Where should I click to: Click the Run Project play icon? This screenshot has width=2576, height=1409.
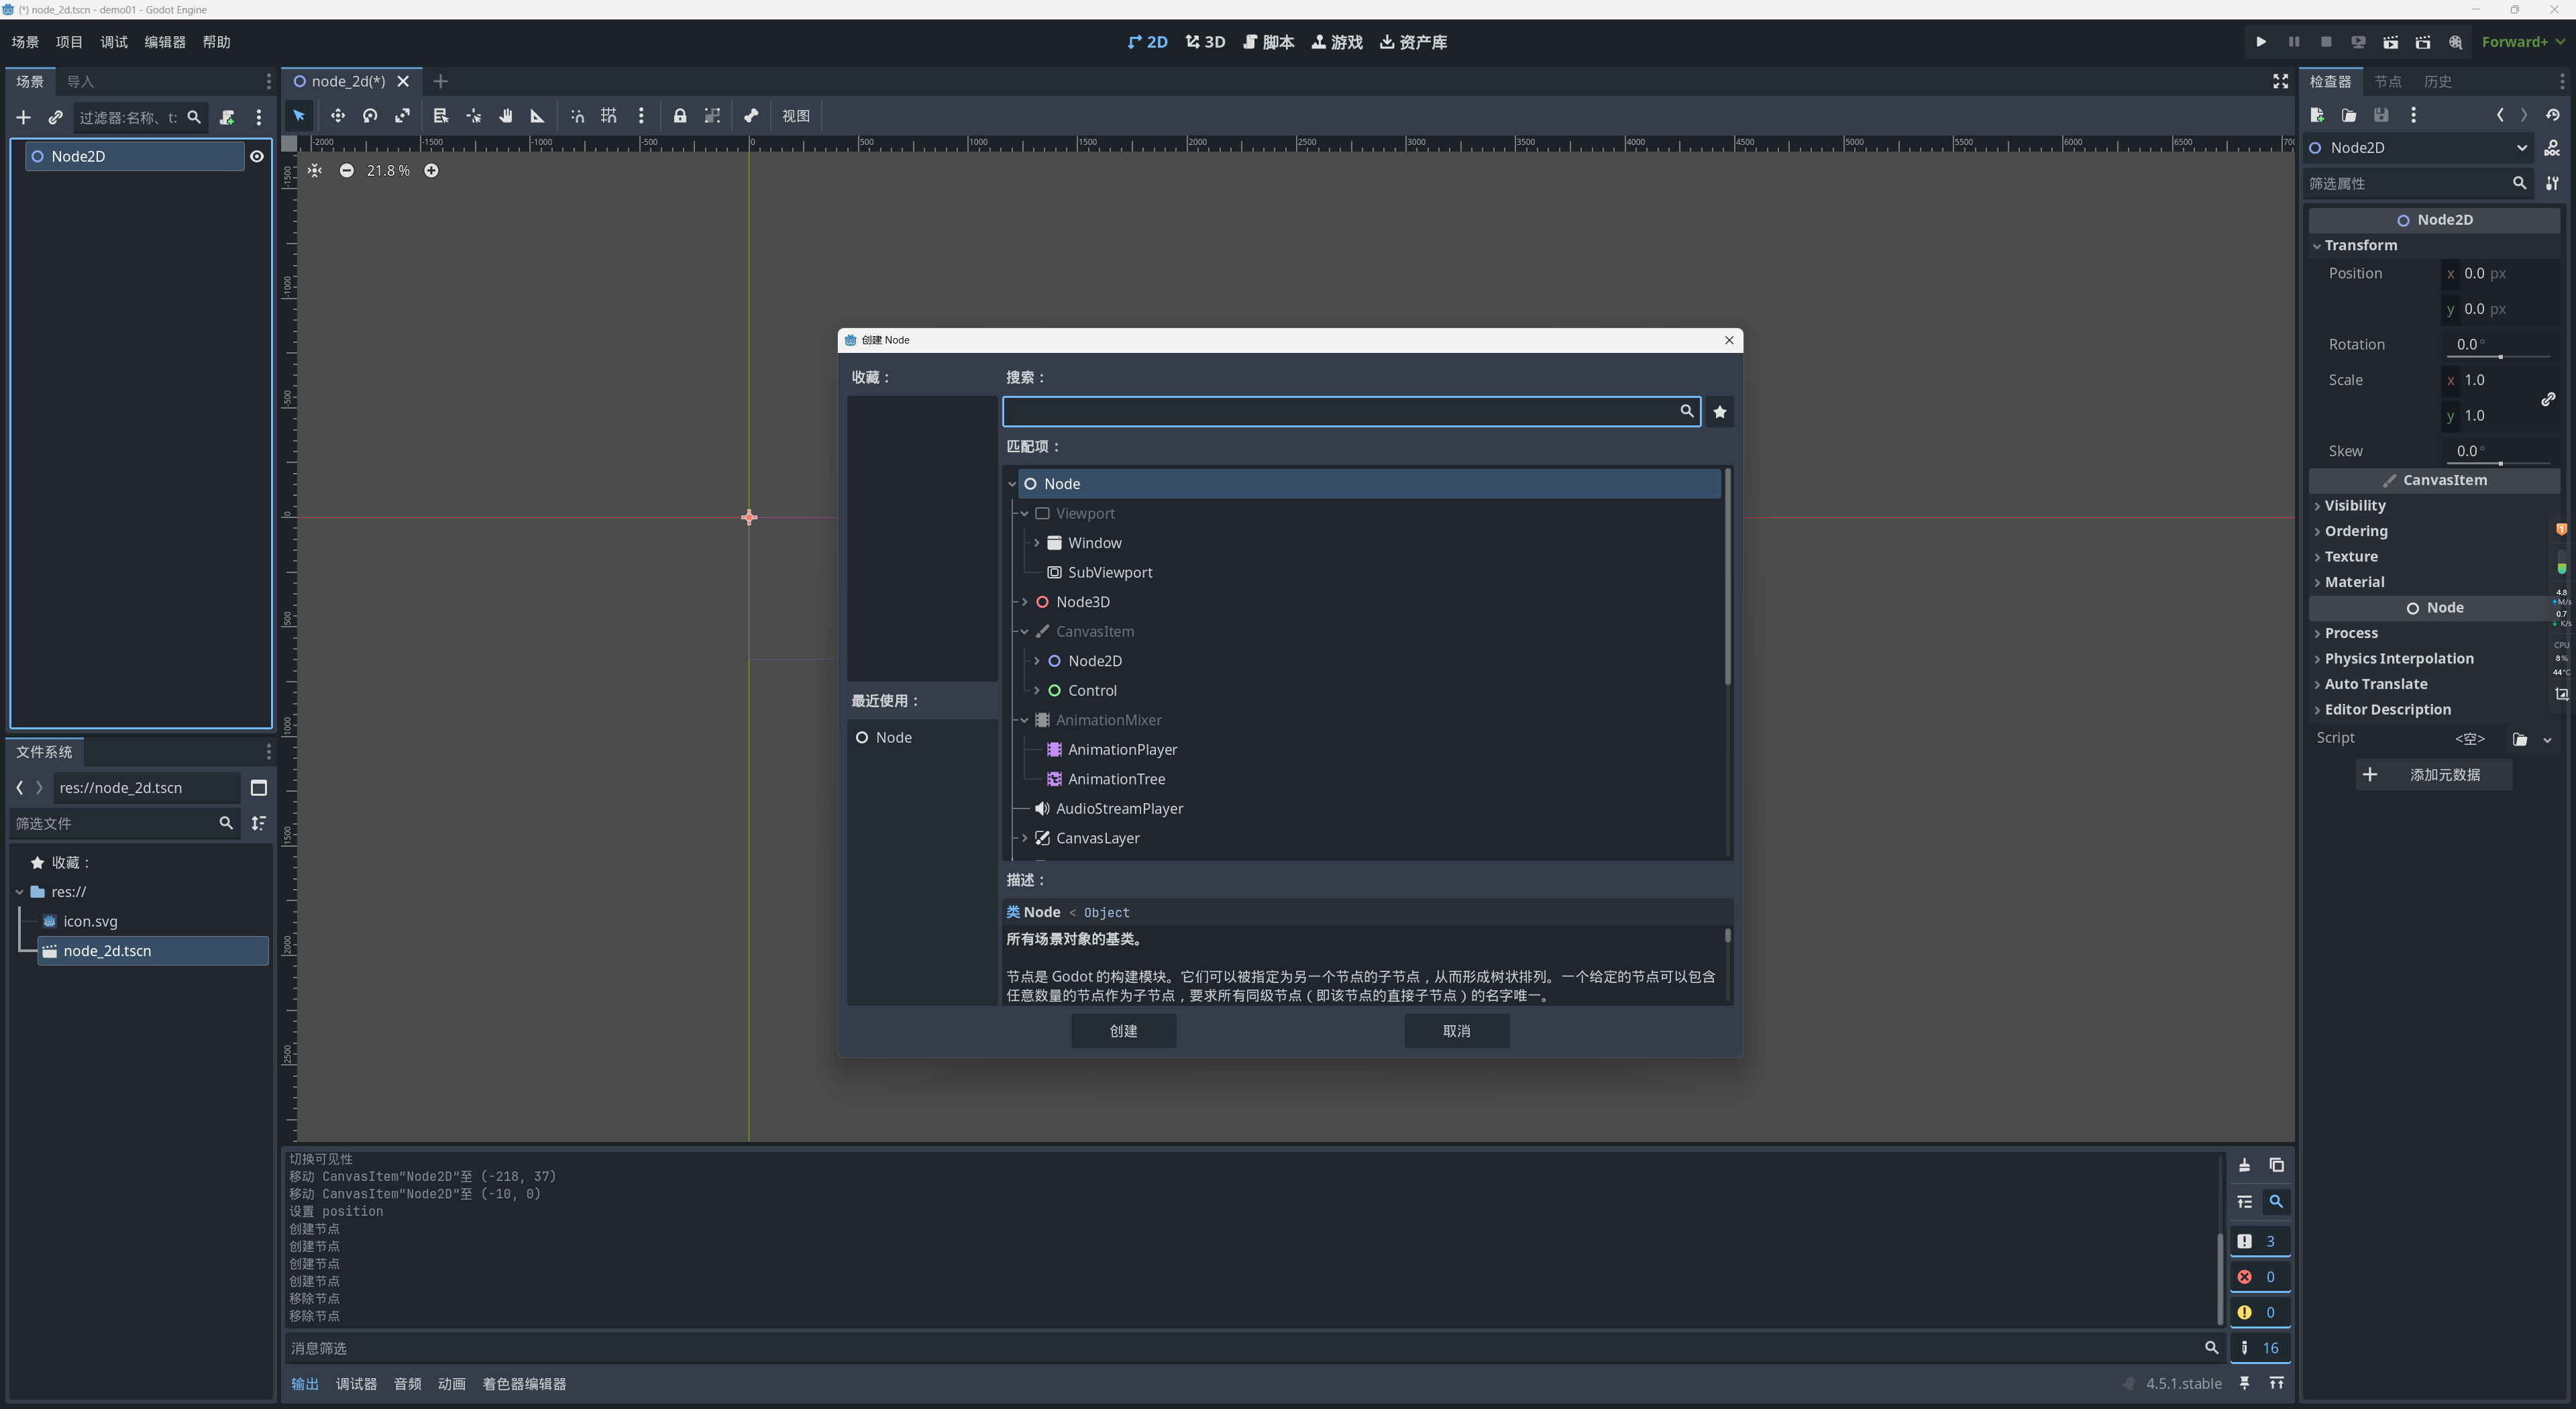(x=2260, y=42)
